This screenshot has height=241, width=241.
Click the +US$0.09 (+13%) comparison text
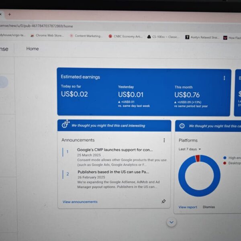point(189,102)
